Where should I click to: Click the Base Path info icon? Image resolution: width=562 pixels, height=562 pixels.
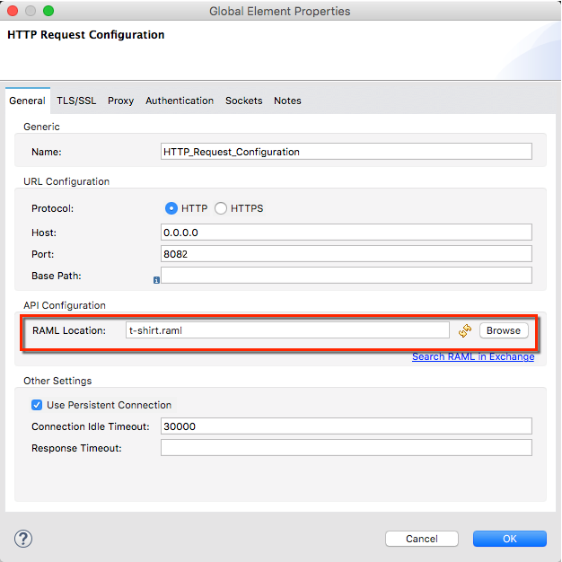[156, 280]
